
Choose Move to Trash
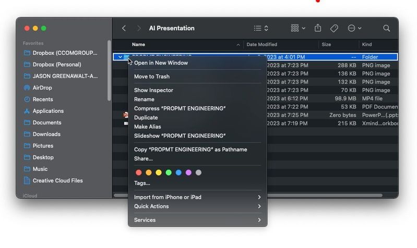pos(151,77)
